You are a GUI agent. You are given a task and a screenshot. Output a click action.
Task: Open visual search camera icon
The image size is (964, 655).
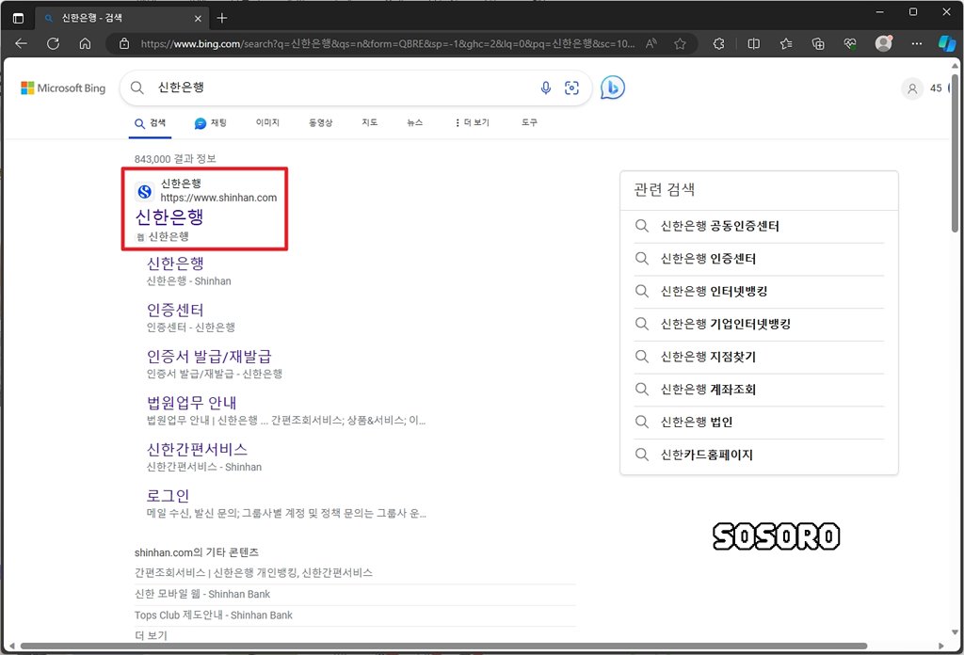pos(571,88)
